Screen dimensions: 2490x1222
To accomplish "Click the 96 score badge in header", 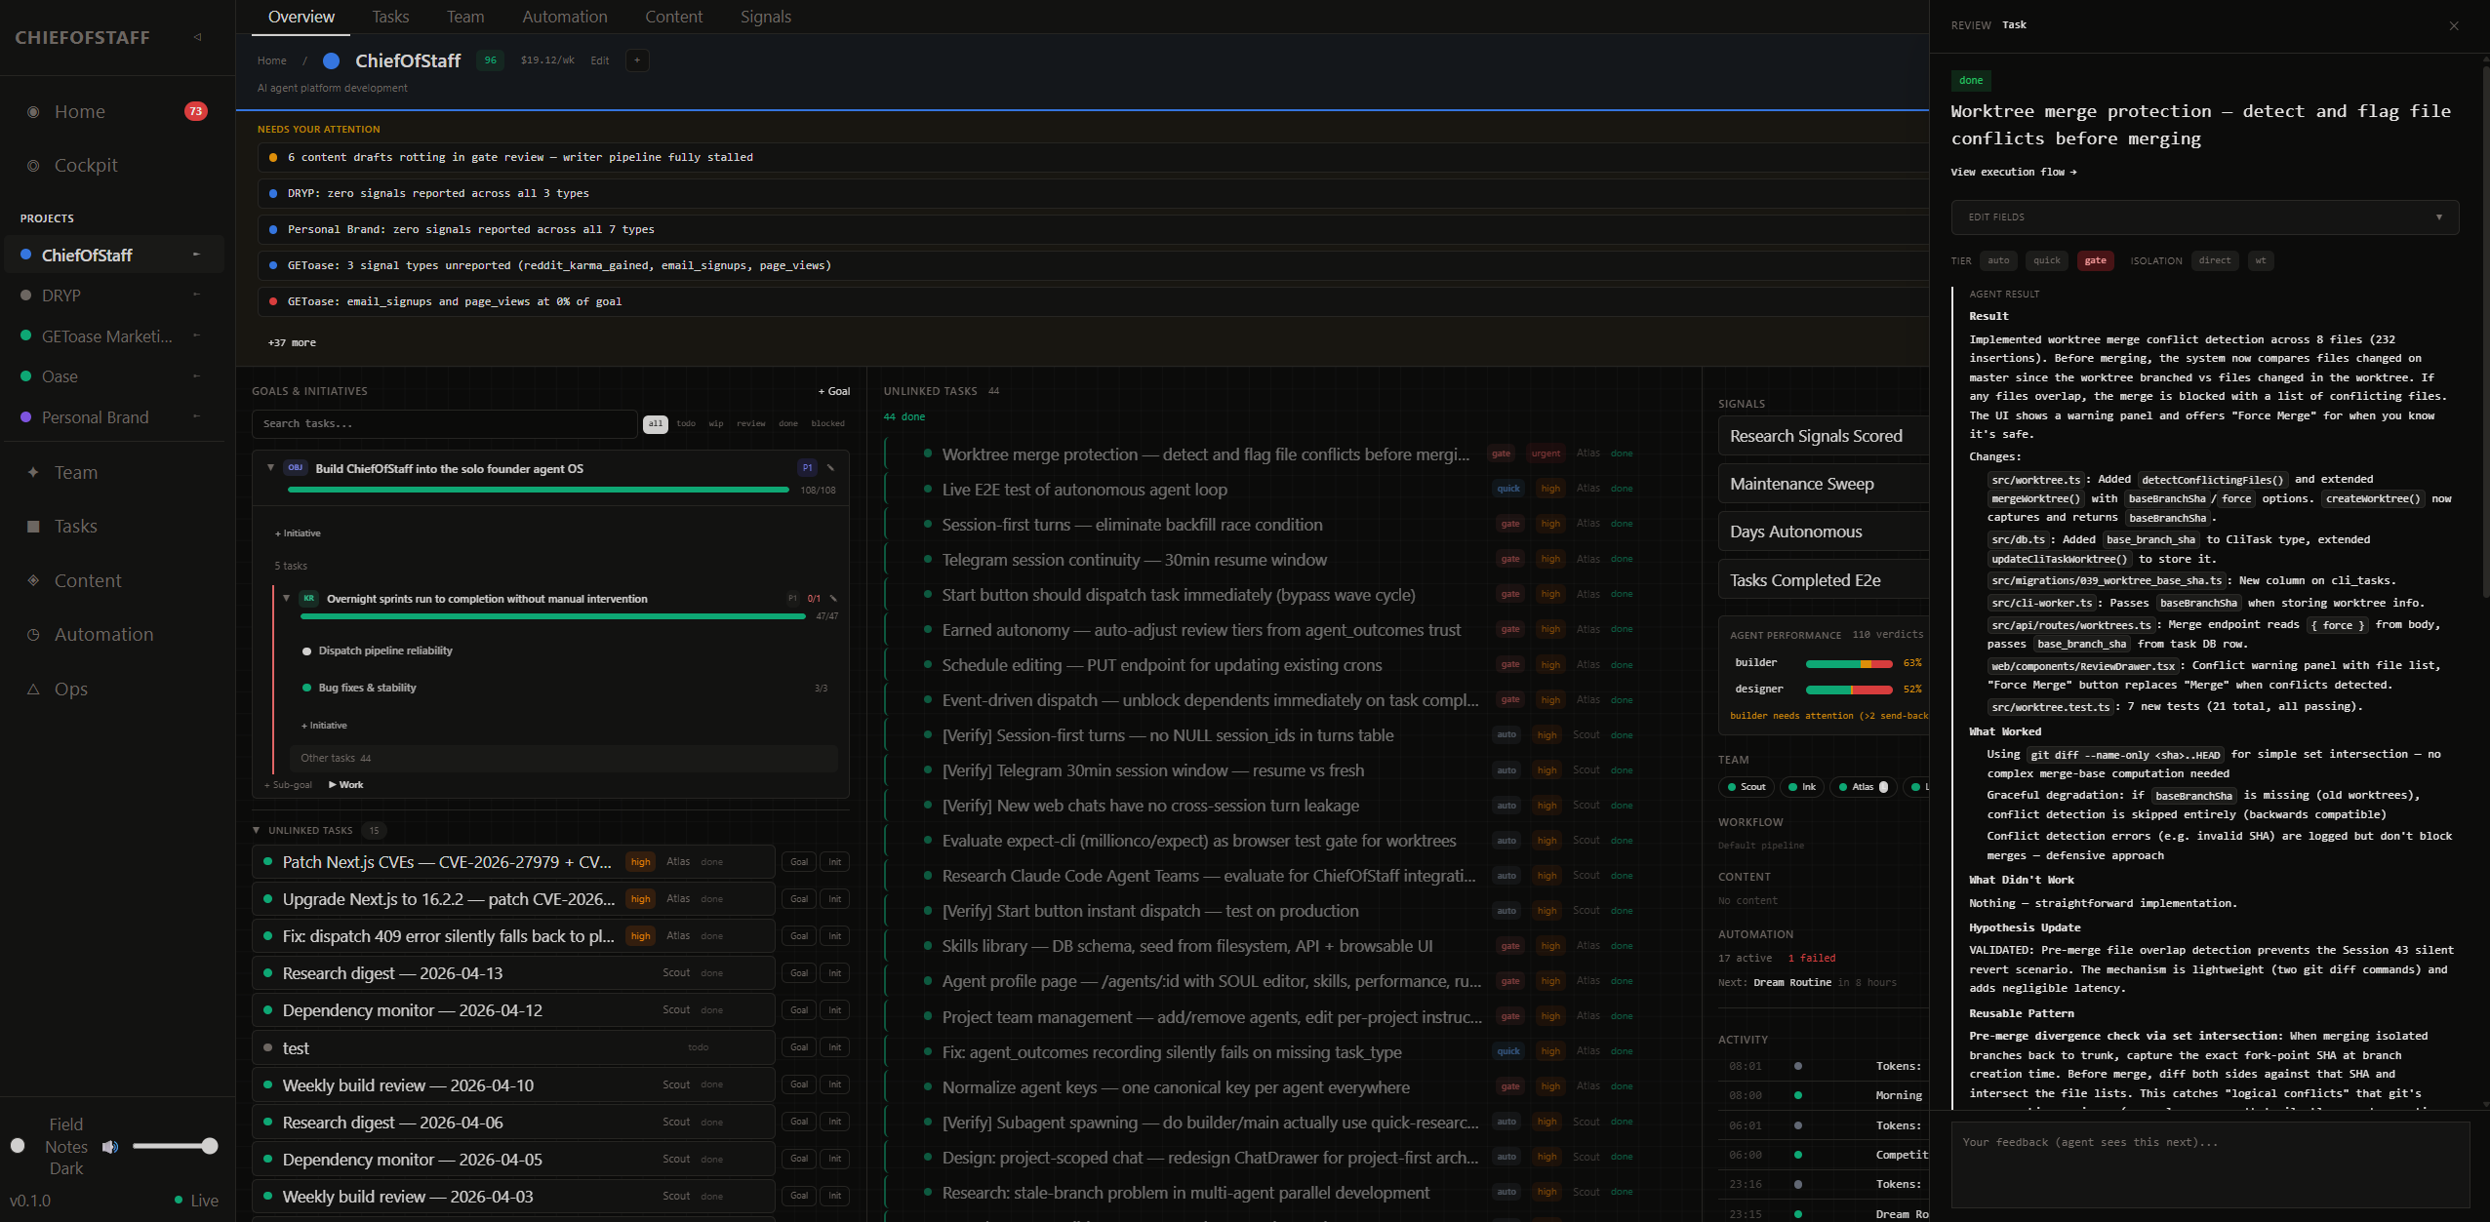I will pyautogui.click(x=490, y=60).
